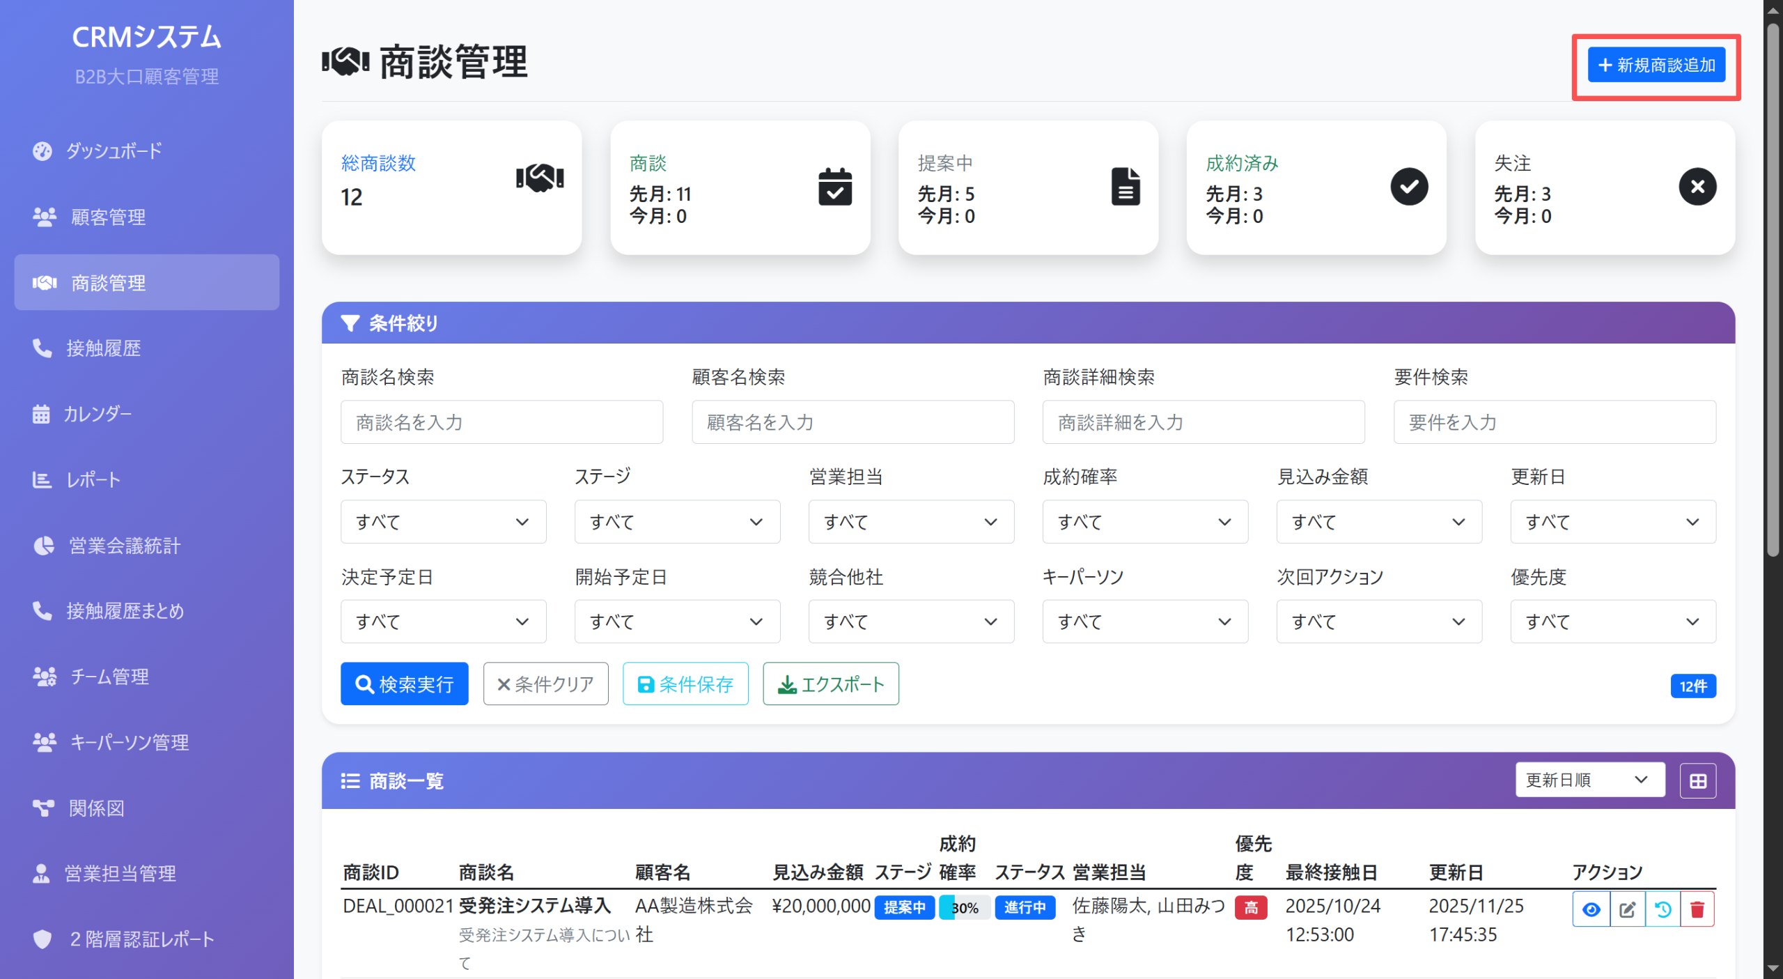The image size is (1783, 979).
Task: Clear filters with 条件クリア
Action: point(545,684)
